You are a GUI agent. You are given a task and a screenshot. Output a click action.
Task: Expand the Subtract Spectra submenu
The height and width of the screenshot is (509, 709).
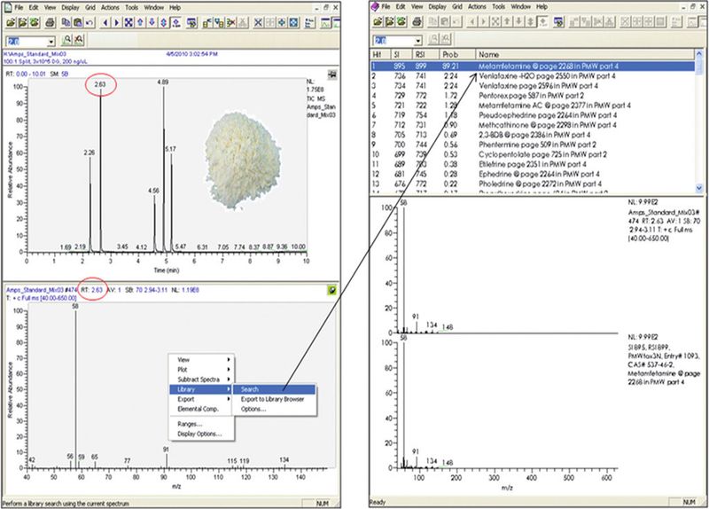(x=201, y=380)
